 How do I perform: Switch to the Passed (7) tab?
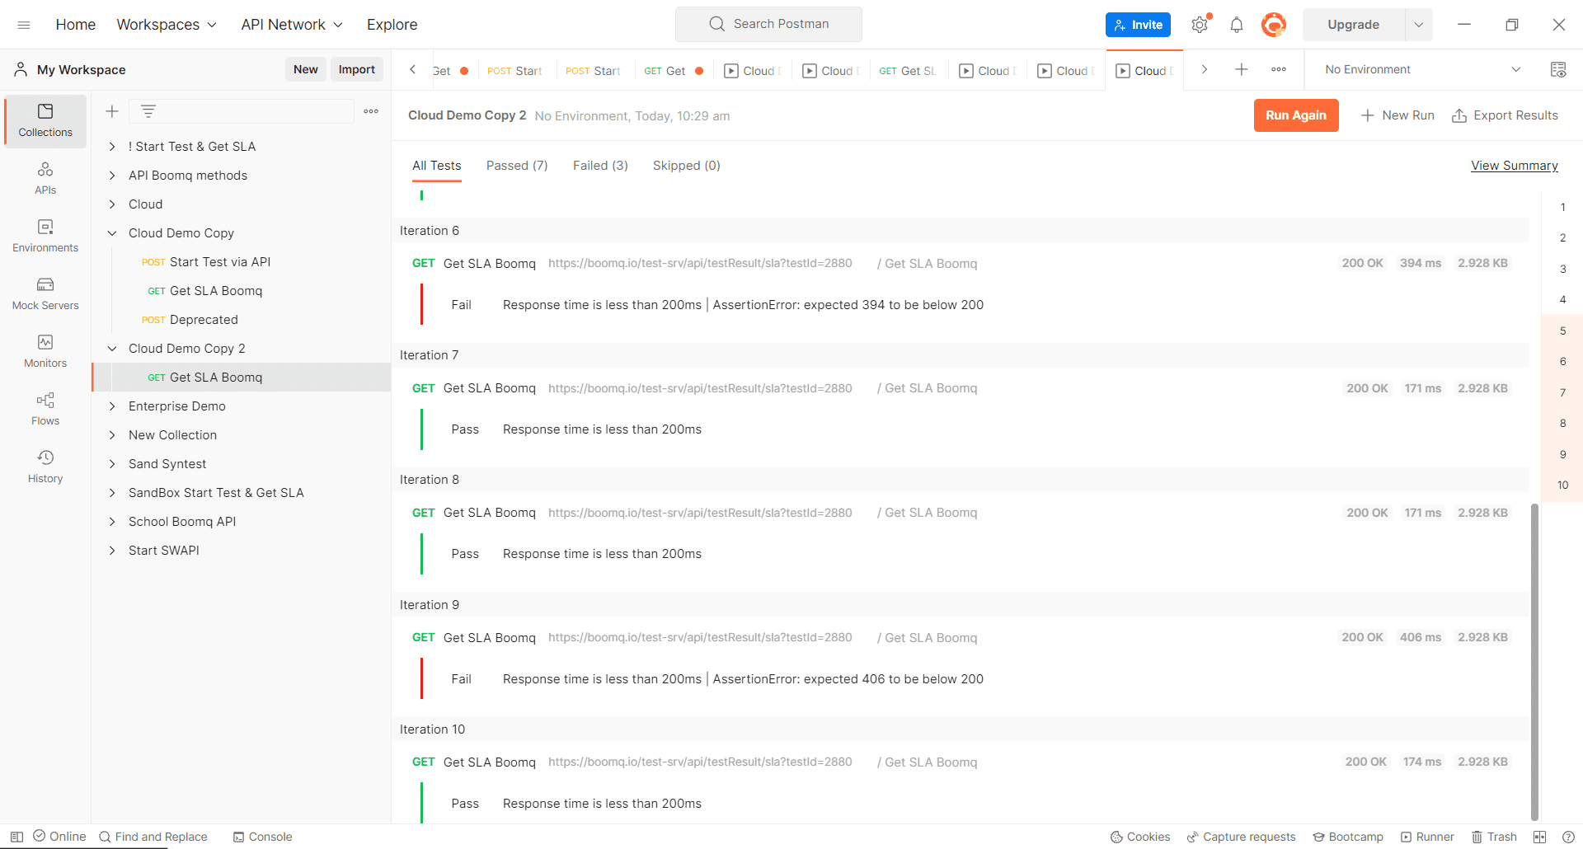pos(517,166)
